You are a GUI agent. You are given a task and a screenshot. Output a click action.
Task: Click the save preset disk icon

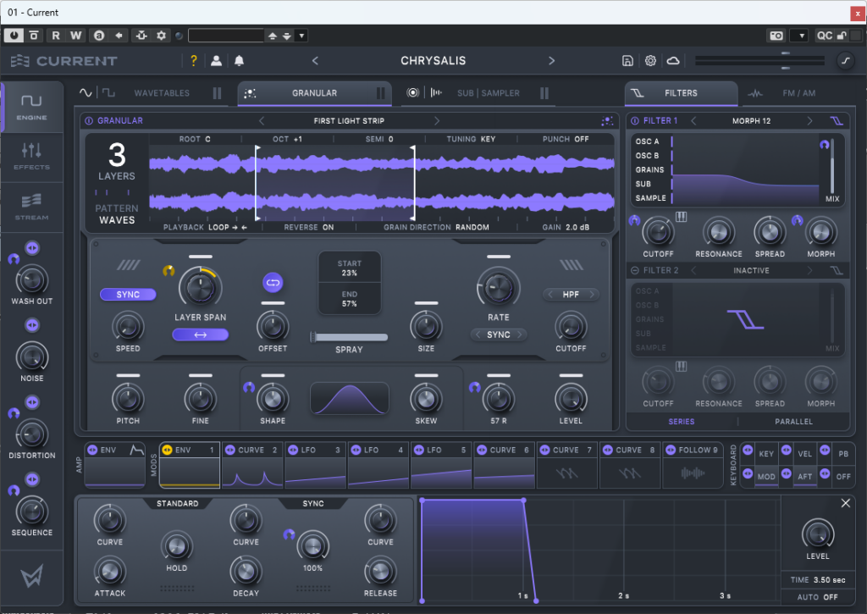click(627, 61)
